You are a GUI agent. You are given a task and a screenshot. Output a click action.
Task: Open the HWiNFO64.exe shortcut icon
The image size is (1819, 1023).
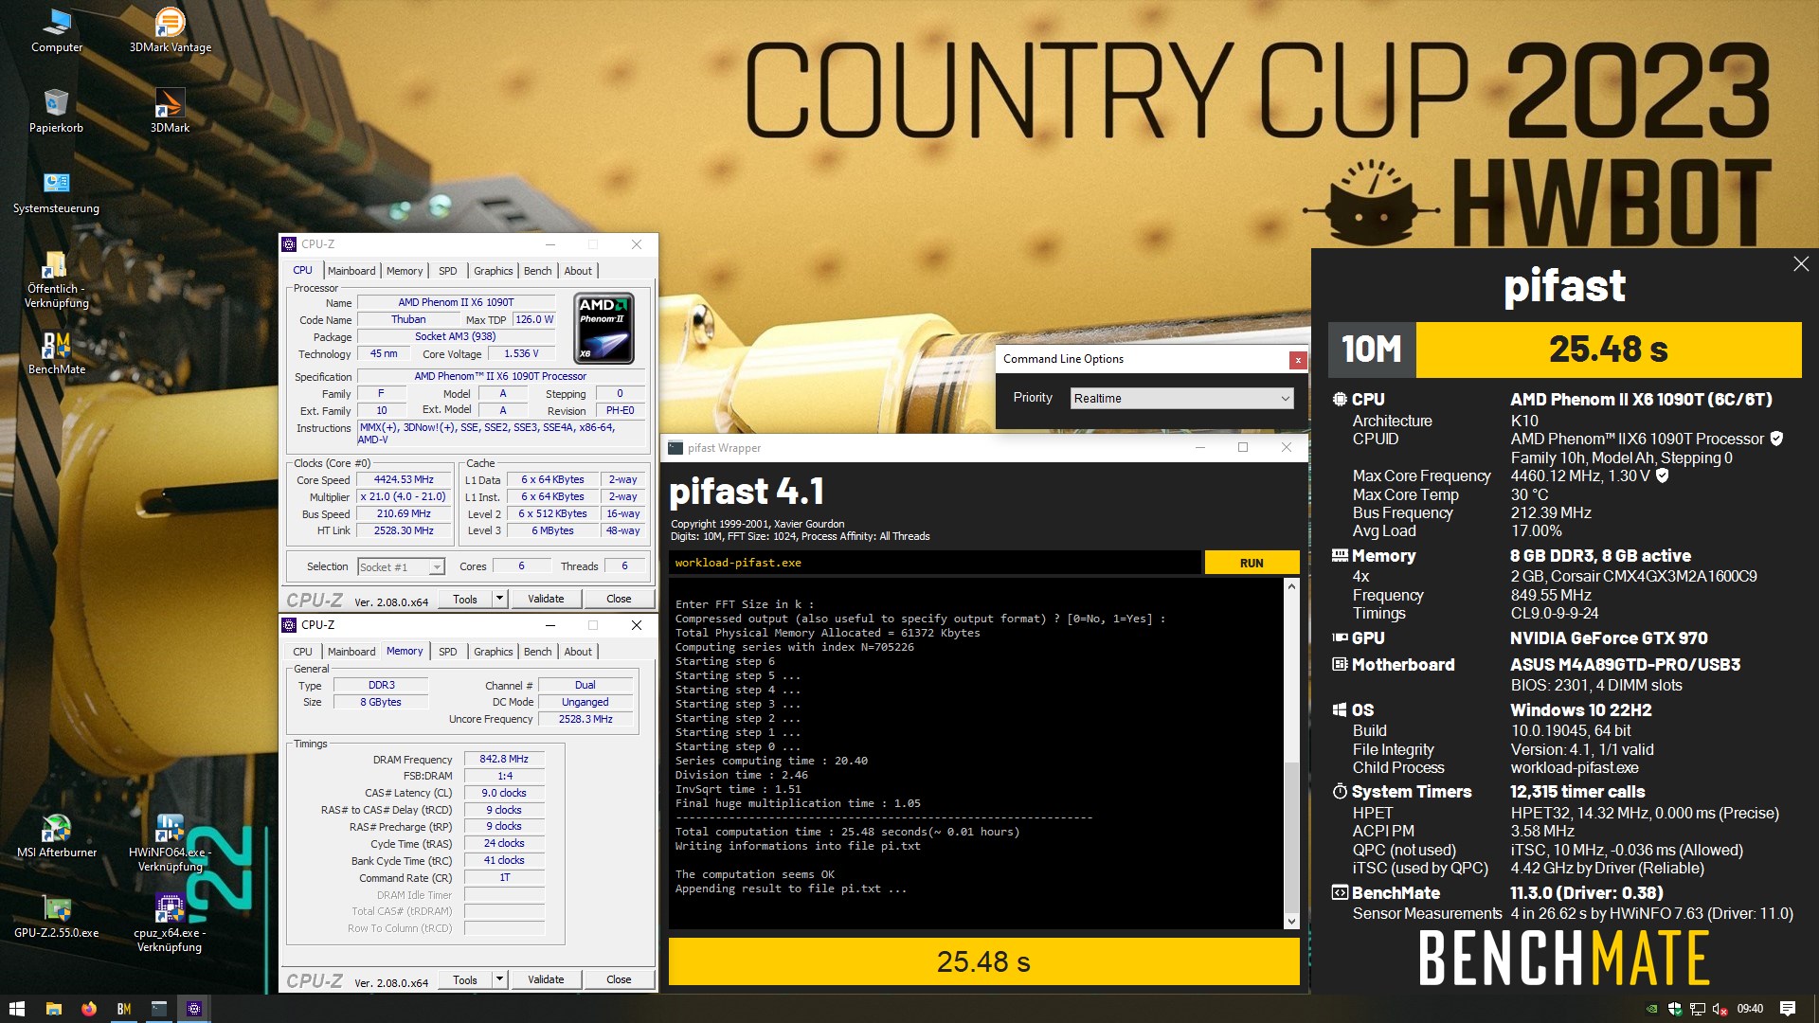tap(171, 842)
